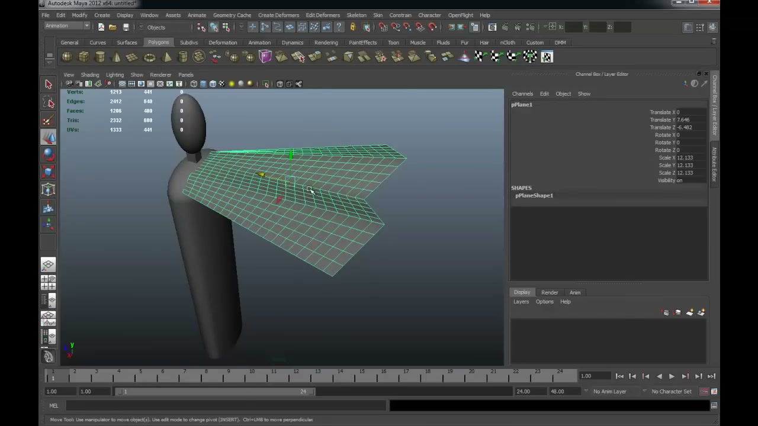Toggle snap to points
This screenshot has height=426, width=758.
(x=407, y=27)
